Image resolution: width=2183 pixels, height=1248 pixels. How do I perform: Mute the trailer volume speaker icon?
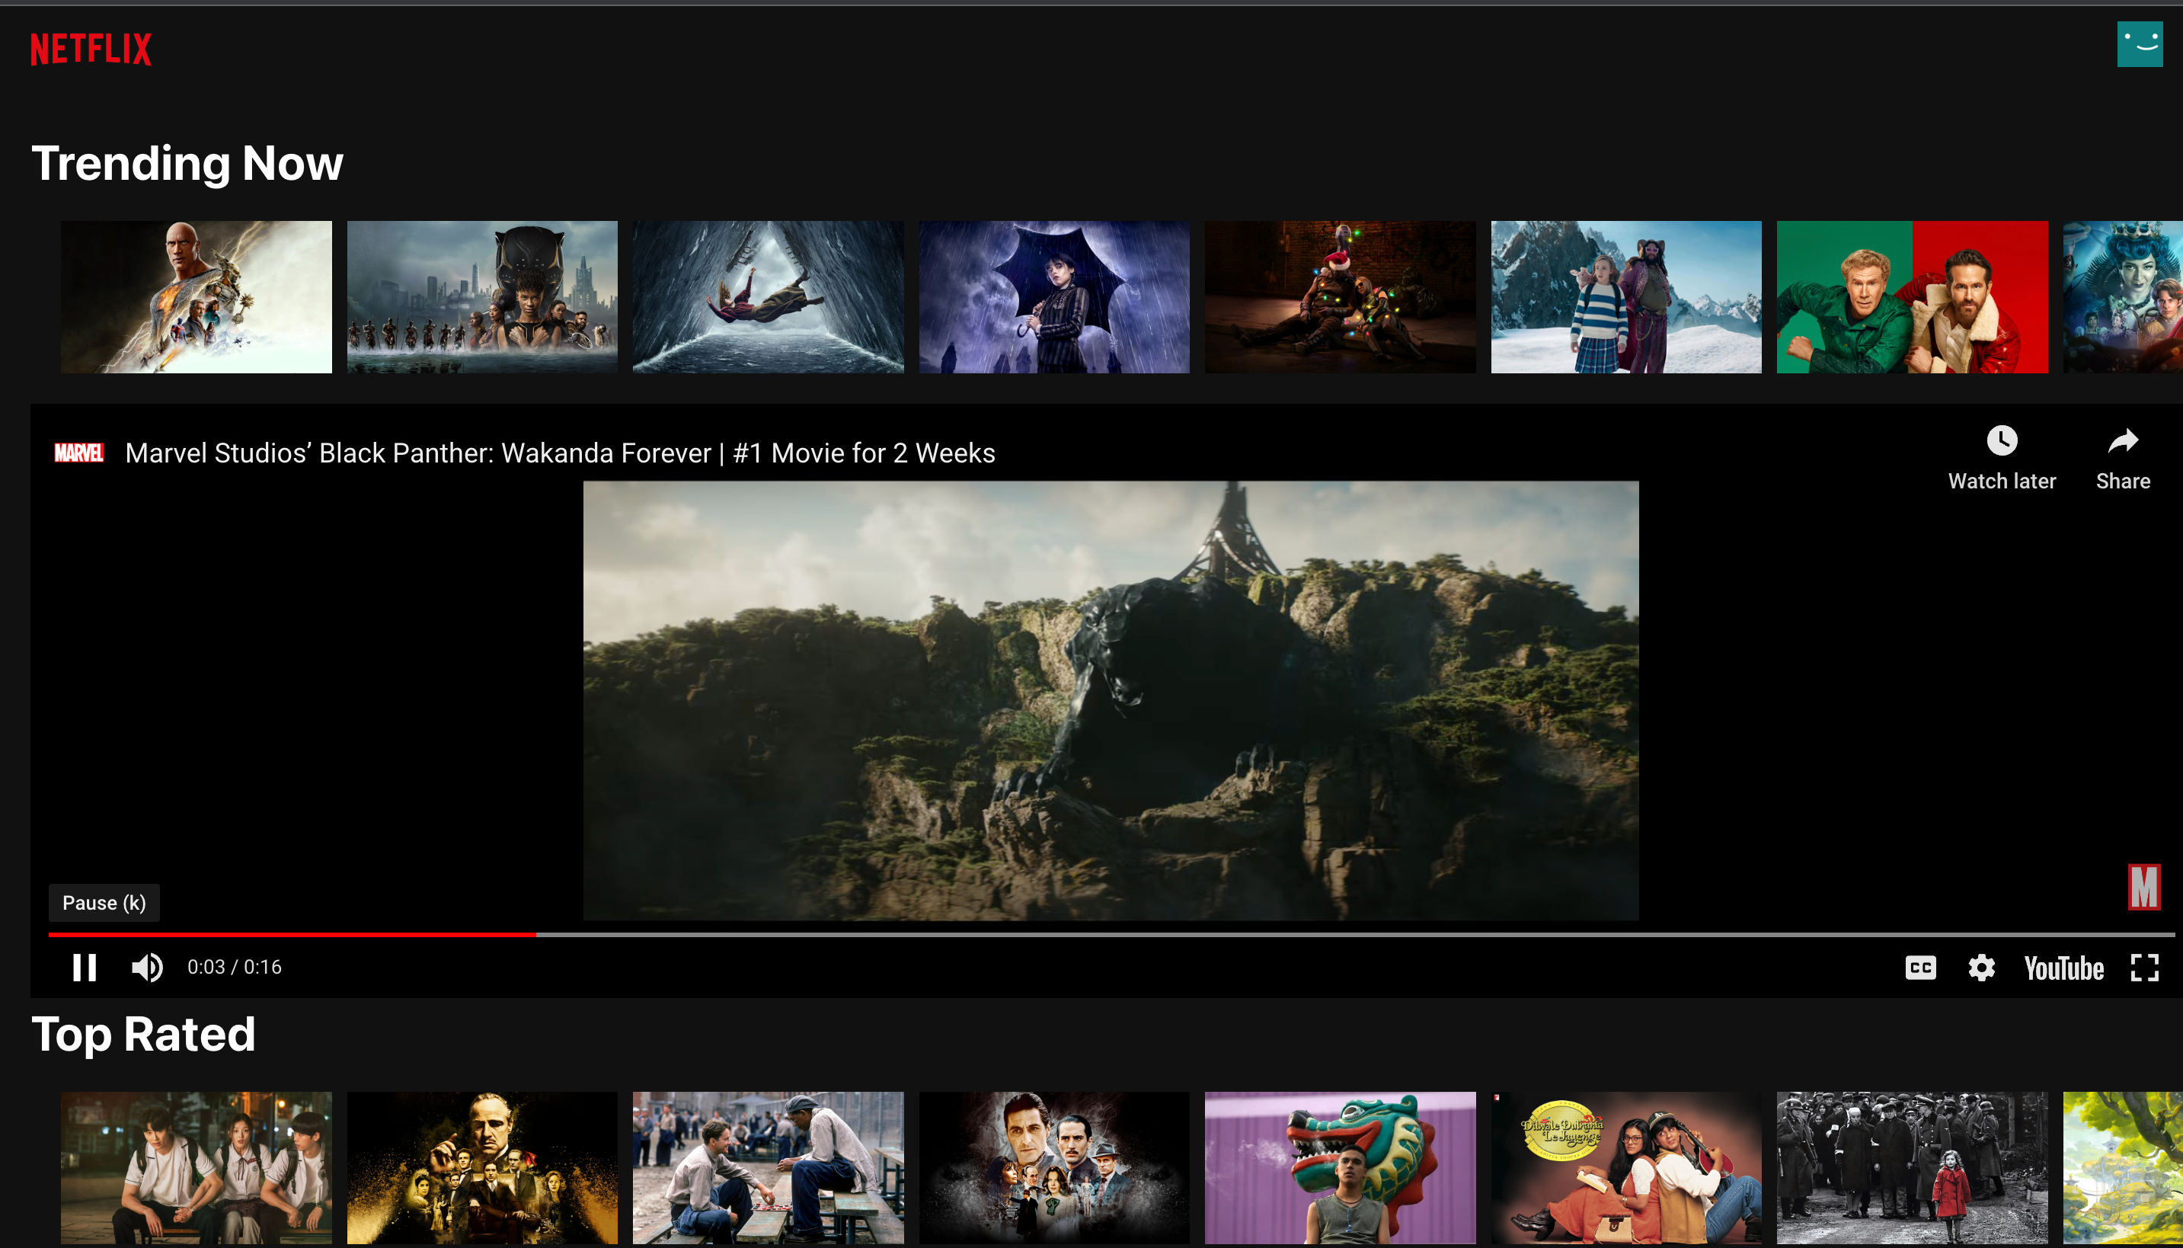tap(146, 968)
